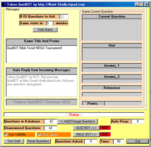Click the 'Game Title And Promo' header
The width and height of the screenshot is (151, 147).
[x=42, y=42]
